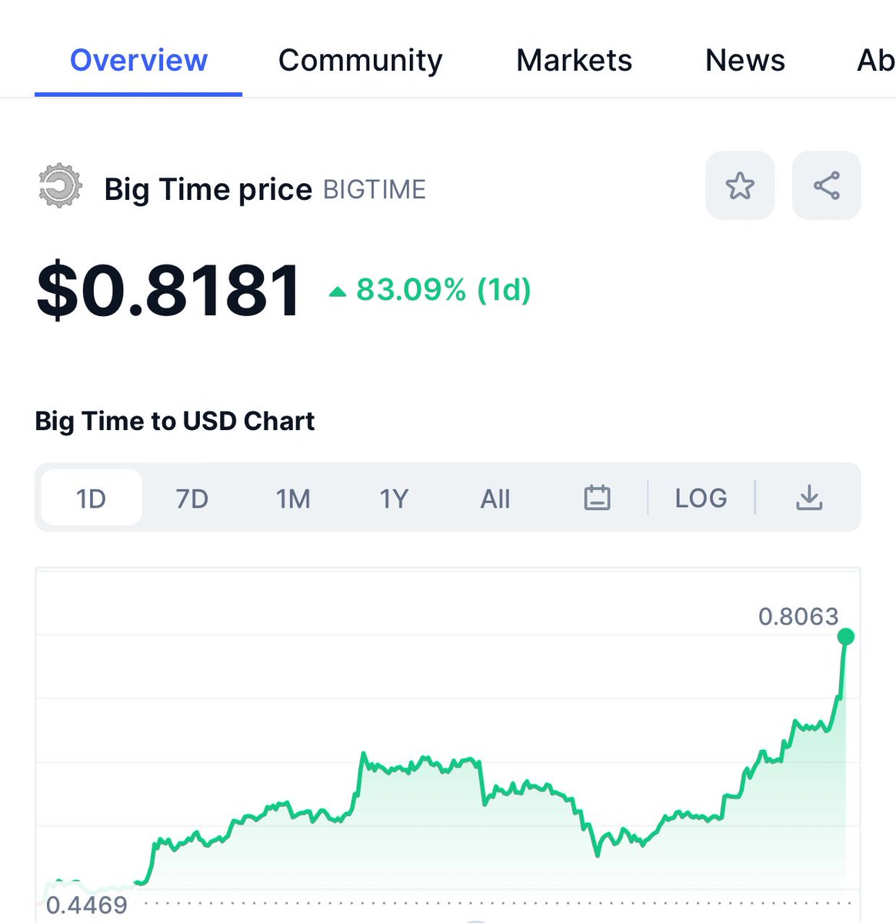This screenshot has height=923, width=896.
Task: Click the BIGTIME ticker symbol
Action: coord(375,189)
